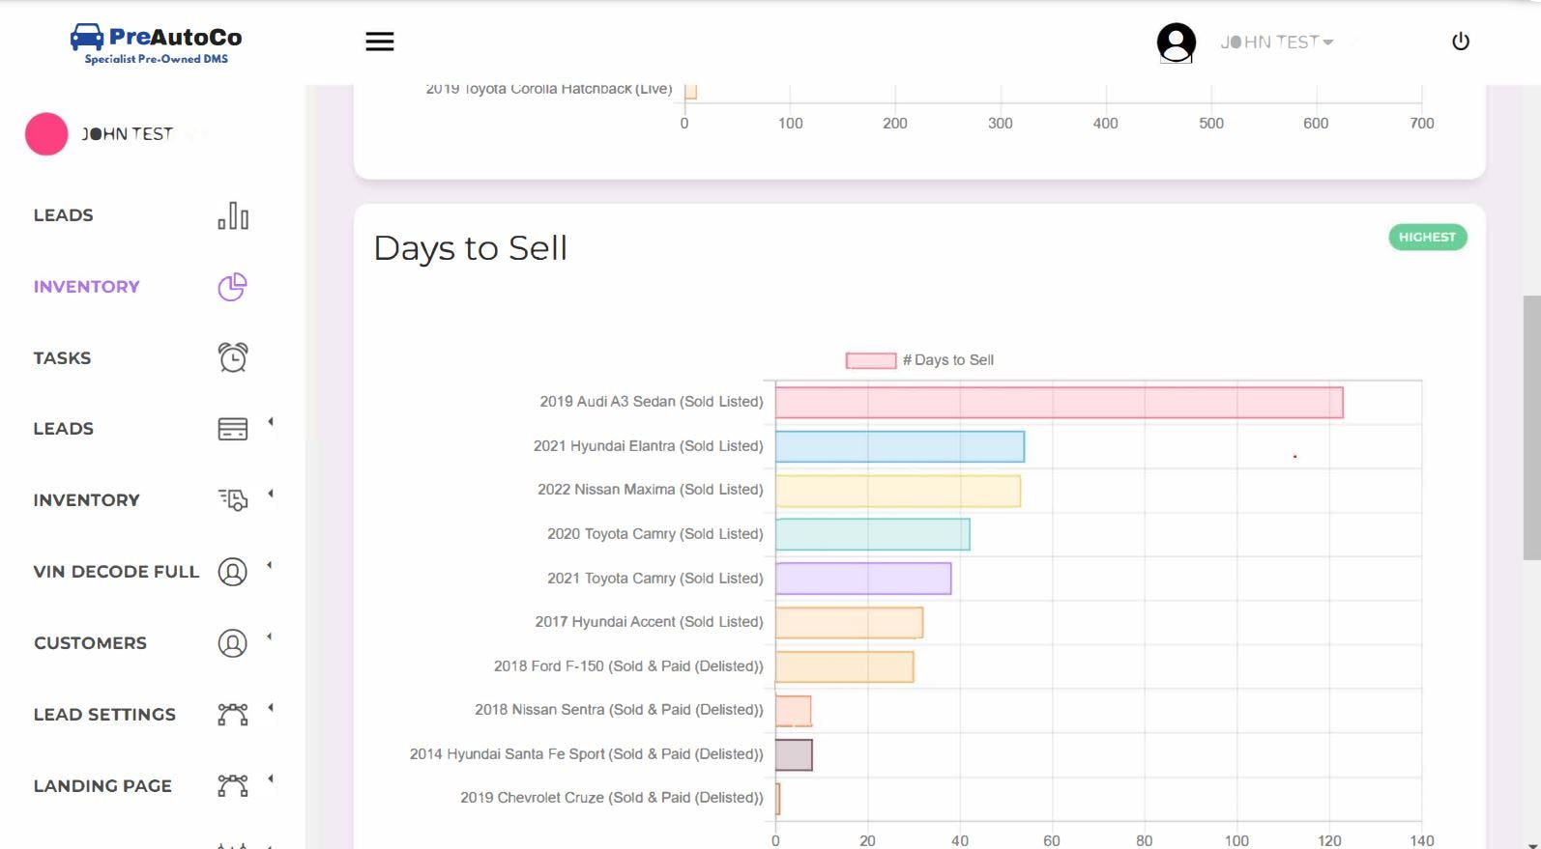Image resolution: width=1541 pixels, height=849 pixels.
Task: Select the highlighted Inventory menu item
Action: click(x=87, y=287)
